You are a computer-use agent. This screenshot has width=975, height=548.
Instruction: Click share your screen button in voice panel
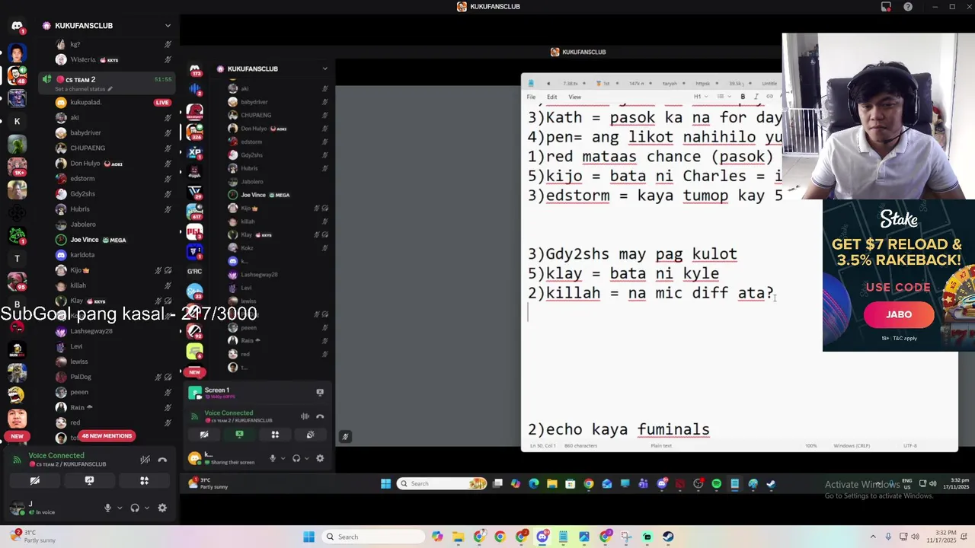[89, 481]
